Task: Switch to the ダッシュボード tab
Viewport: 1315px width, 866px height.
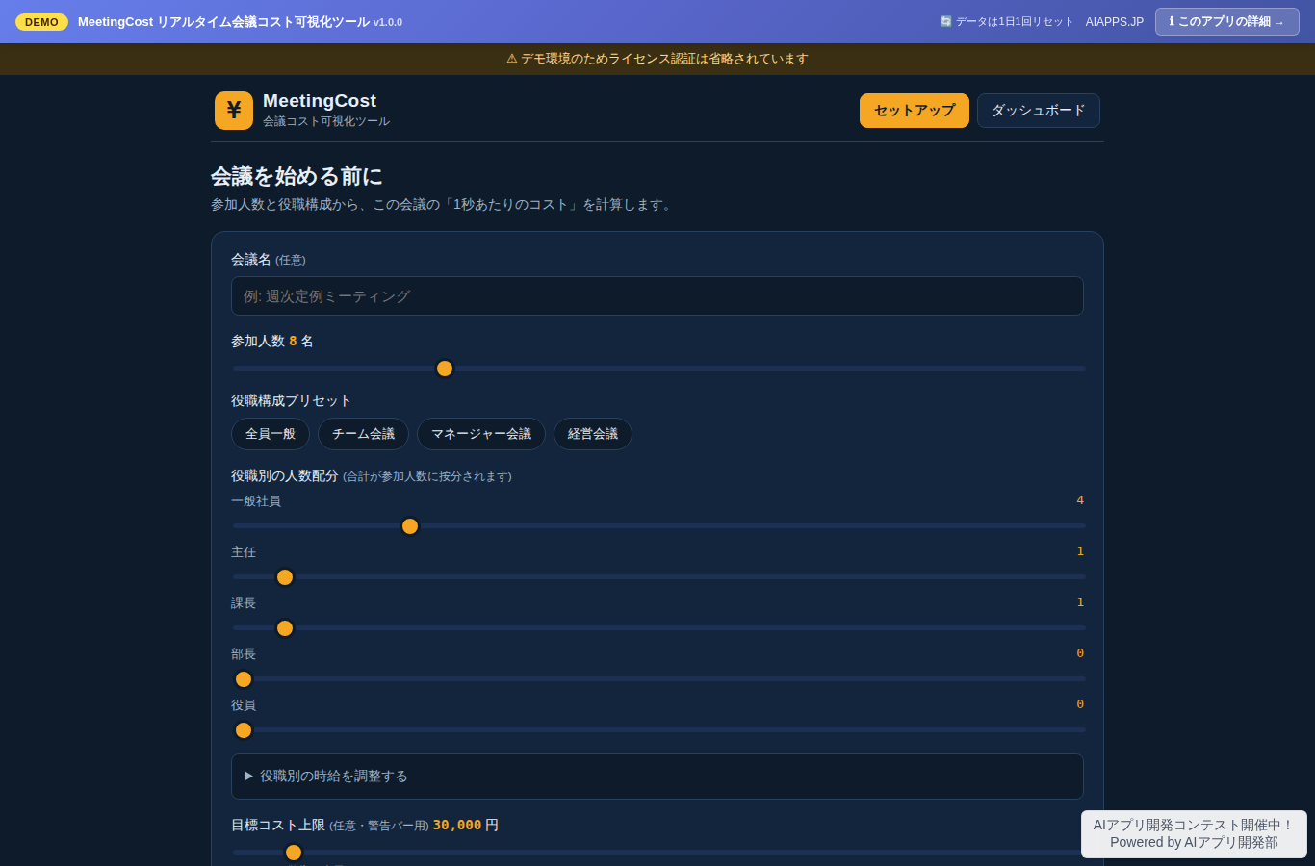Action: click(x=1039, y=111)
